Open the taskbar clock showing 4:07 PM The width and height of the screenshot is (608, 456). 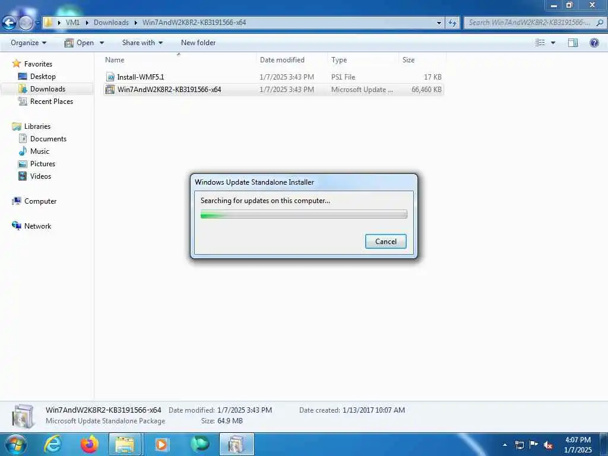(x=578, y=445)
